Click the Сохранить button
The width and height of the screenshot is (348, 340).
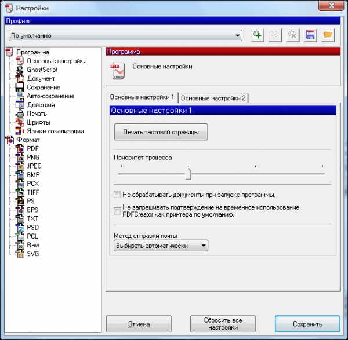click(307, 324)
